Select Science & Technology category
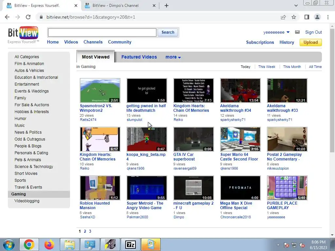The image size is (335, 251). pyautogui.click(x=34, y=167)
